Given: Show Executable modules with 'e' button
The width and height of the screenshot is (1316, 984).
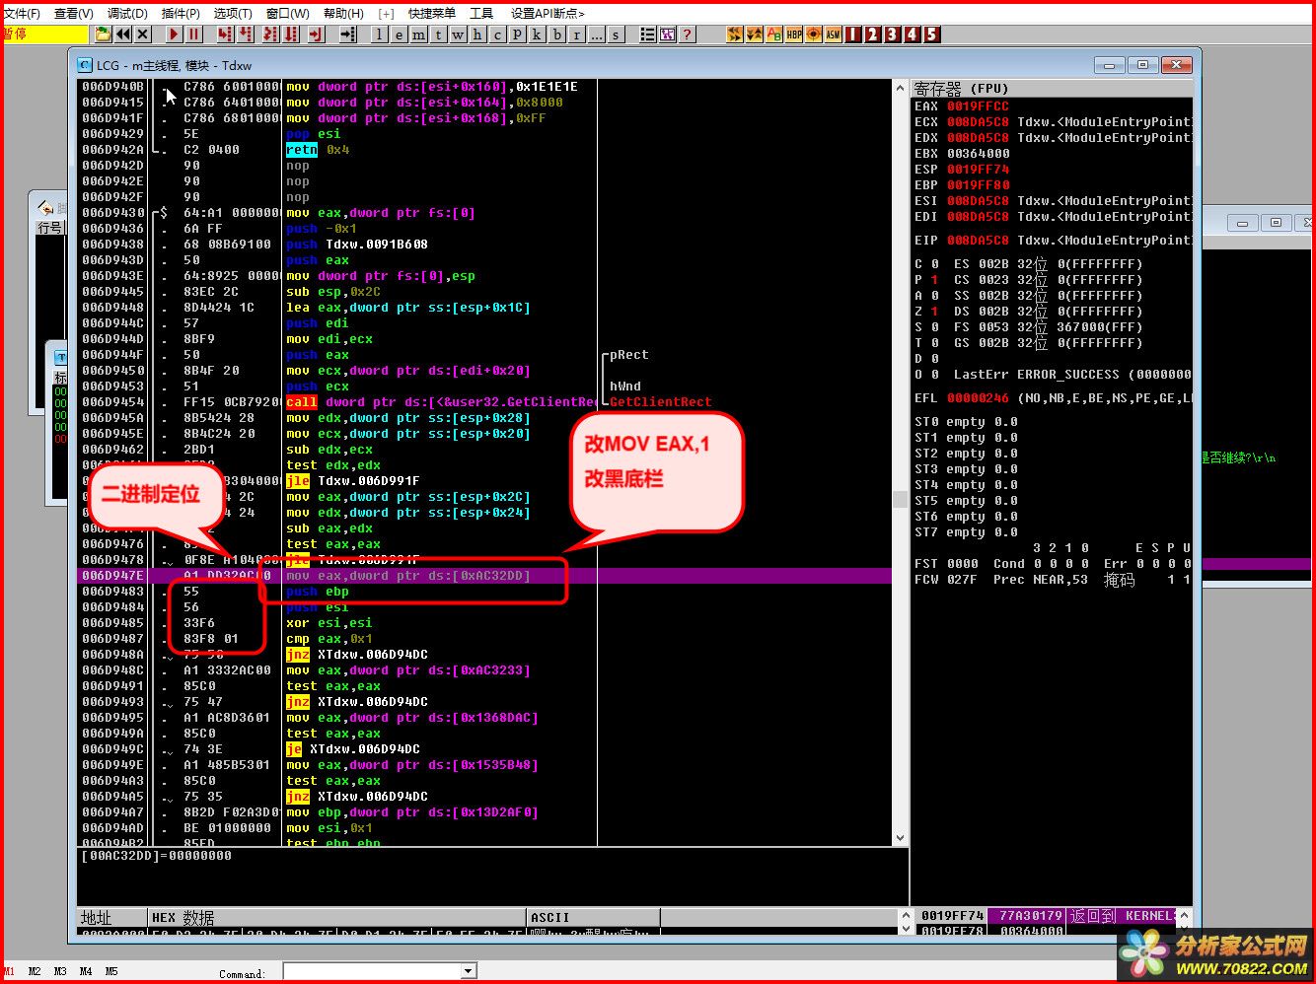Looking at the screenshot, I should pos(400,35).
